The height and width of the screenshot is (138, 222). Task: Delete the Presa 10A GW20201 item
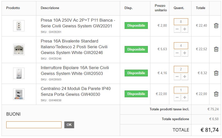point(216,26)
